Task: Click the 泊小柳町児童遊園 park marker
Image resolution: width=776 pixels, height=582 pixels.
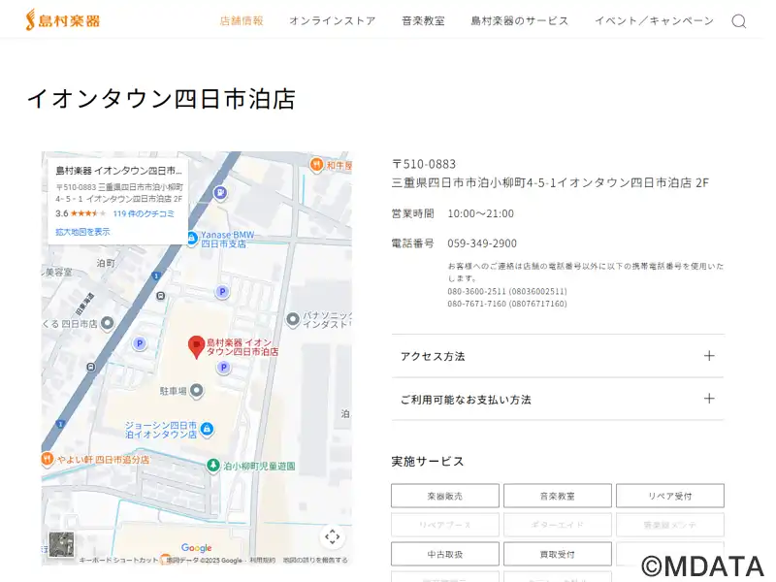Action: pyautogui.click(x=212, y=466)
